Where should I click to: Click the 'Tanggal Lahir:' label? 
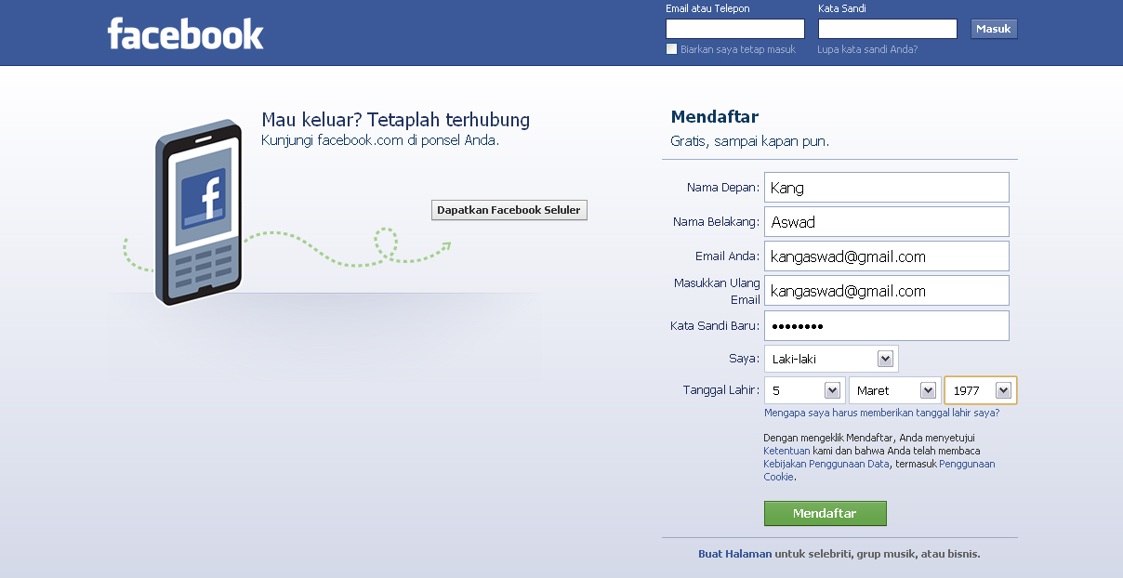(721, 390)
